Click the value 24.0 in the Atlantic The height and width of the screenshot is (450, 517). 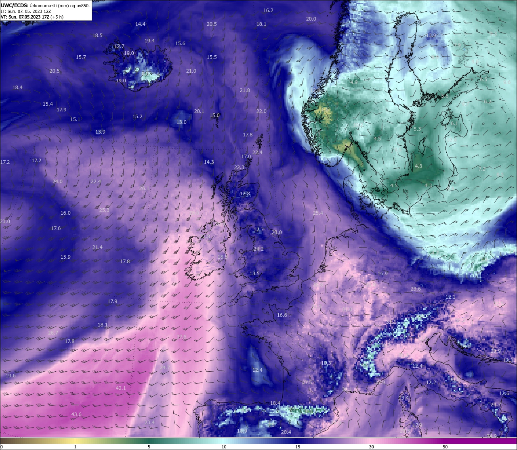pyautogui.click(x=57, y=182)
